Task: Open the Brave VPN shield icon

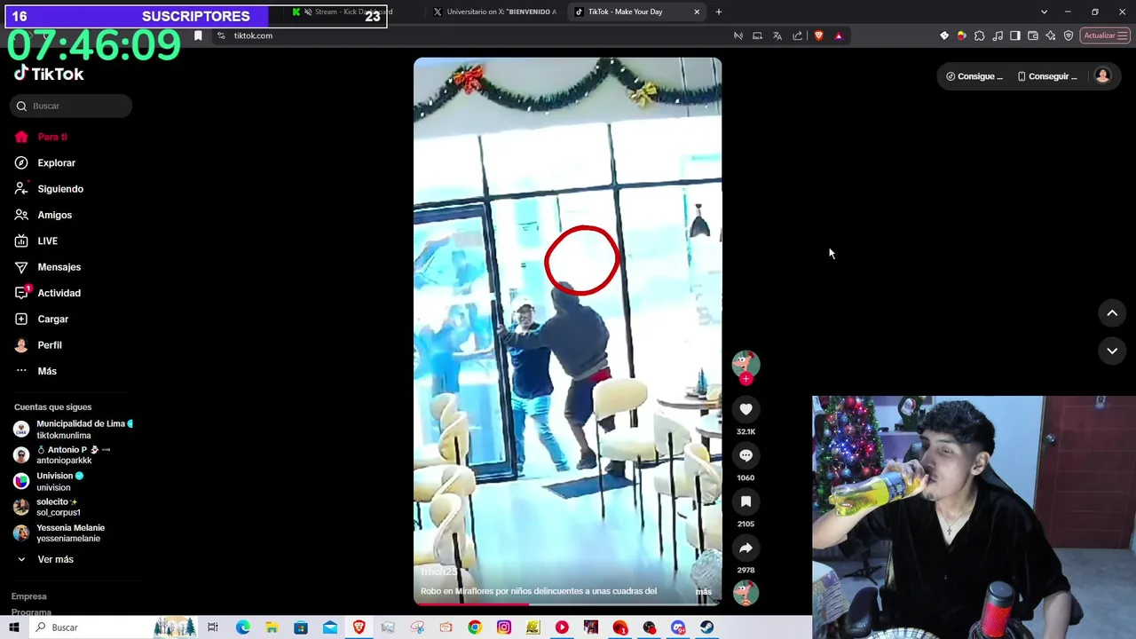Action: (x=1069, y=35)
